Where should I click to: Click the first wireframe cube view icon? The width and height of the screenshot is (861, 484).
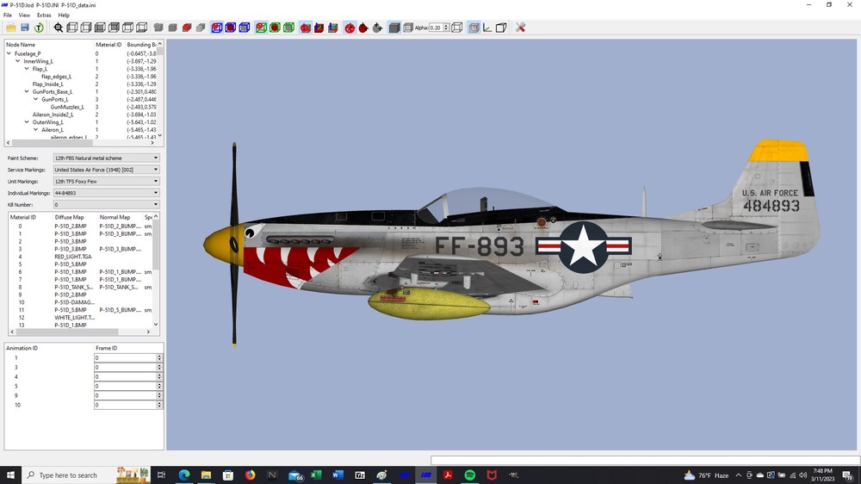click(x=72, y=28)
